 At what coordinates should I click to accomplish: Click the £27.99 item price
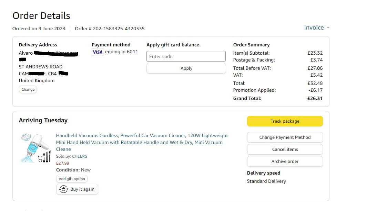point(62,163)
